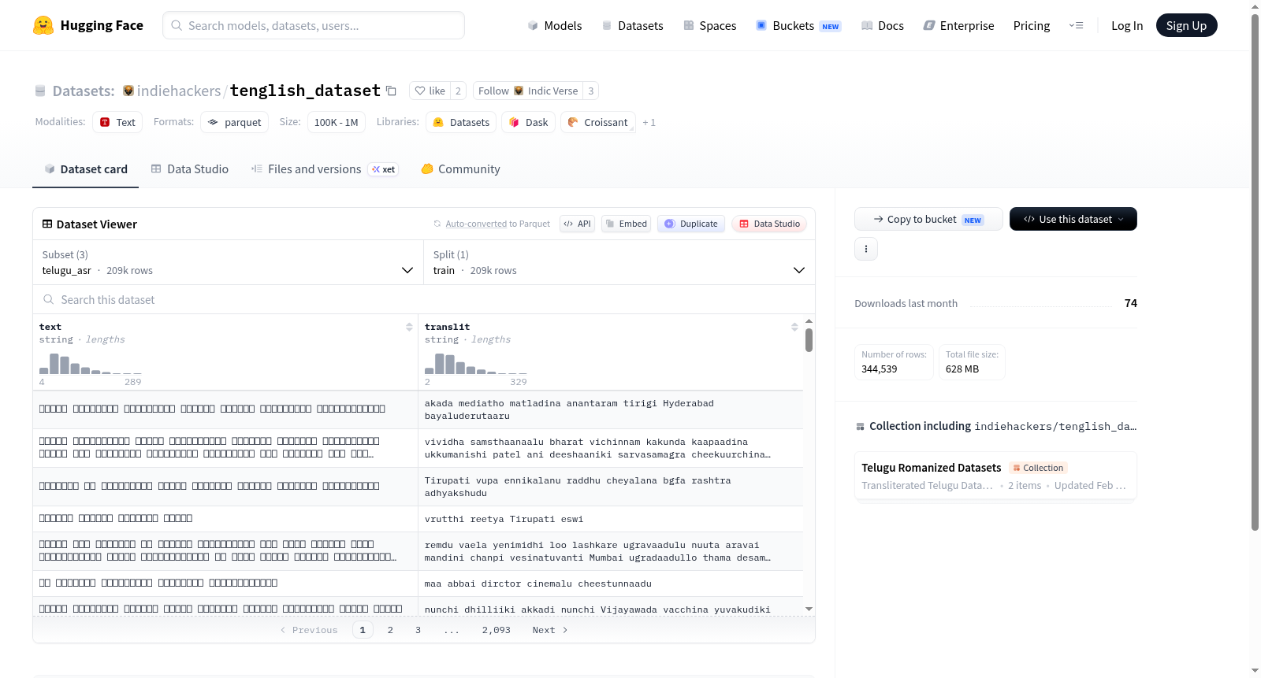The image size is (1261, 678).
Task: Click the parquet format tag
Action: pos(235,122)
